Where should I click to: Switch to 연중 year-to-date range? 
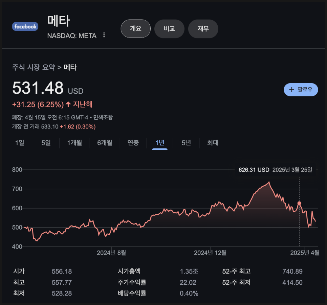(x=133, y=143)
